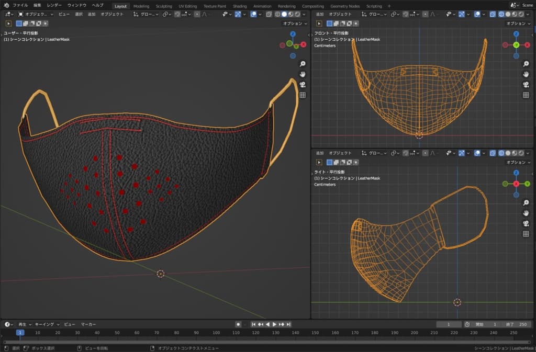Toggle X-ray mode in the main viewport header
The width and height of the screenshot is (536, 352).
269,14
